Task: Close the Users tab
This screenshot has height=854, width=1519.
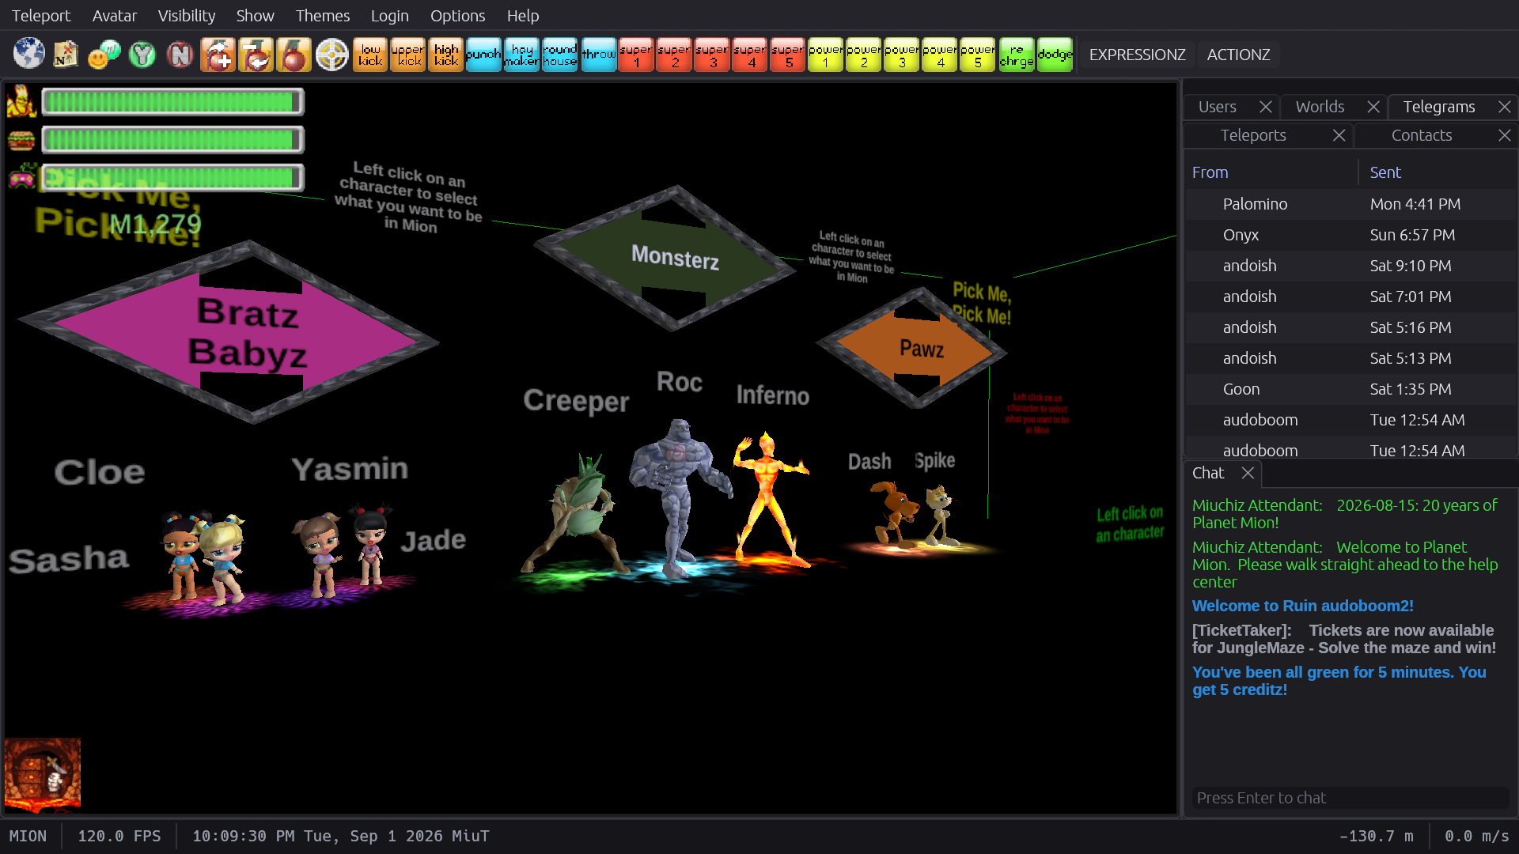Action: [x=1266, y=107]
